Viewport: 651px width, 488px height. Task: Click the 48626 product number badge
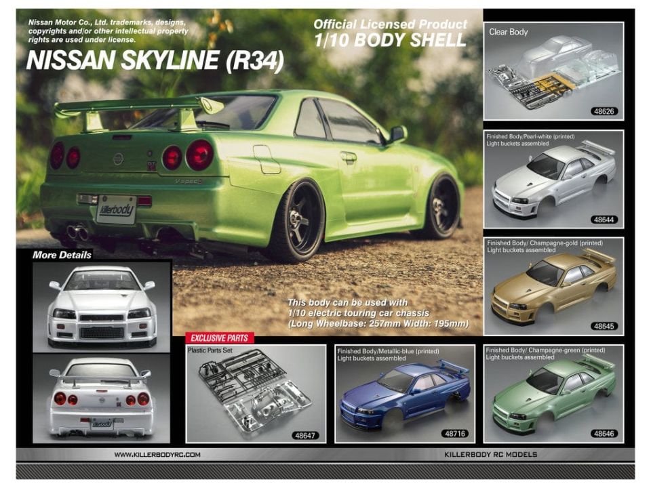click(x=604, y=111)
